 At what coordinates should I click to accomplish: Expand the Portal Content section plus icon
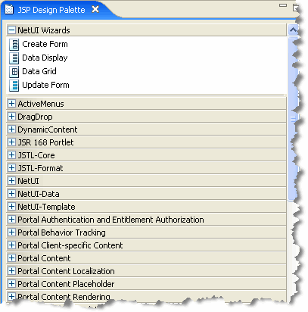[11, 258]
